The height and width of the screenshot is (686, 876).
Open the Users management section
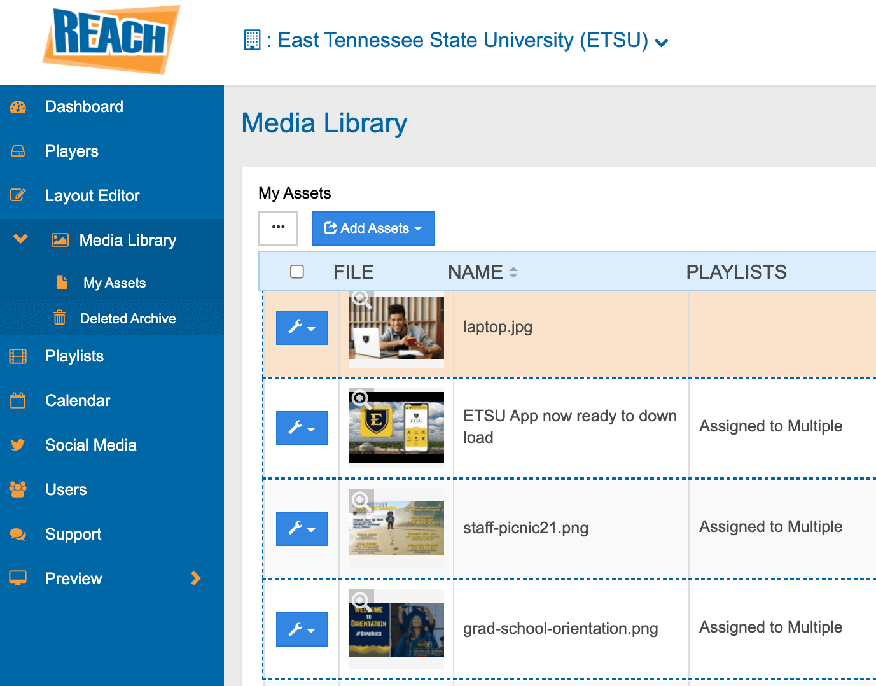tap(66, 489)
